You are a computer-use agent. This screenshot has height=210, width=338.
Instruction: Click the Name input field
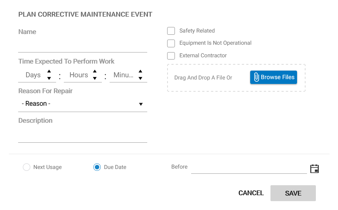point(82,46)
